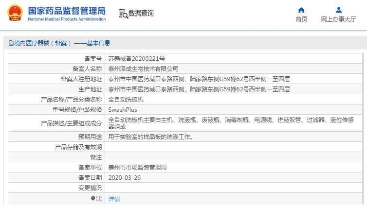Click the 备案人名称 row label
This screenshot has width=367, height=206.
(87, 69)
